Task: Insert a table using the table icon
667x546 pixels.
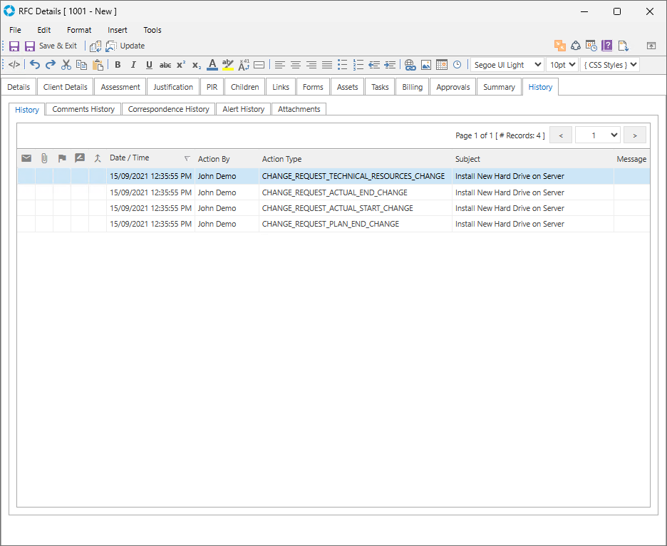Action: point(442,65)
